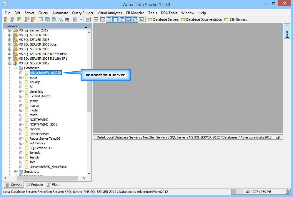Click the Register Server toolbar icon
The width and height of the screenshot is (293, 197).
point(6,19)
